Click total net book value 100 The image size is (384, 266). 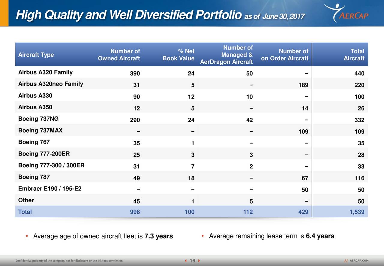(189, 212)
